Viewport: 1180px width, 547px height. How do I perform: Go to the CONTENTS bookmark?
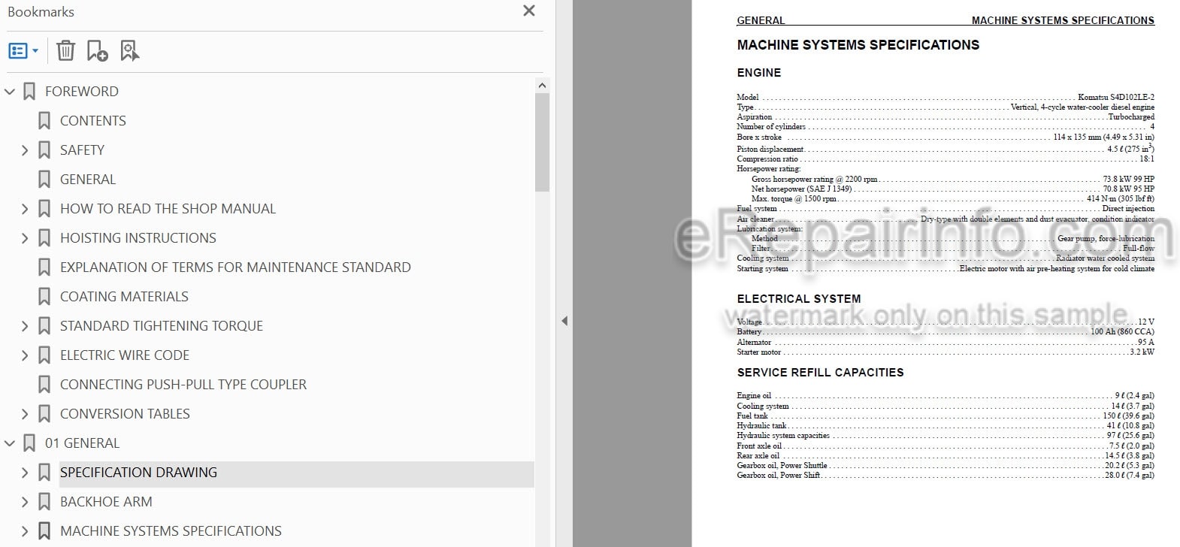click(93, 121)
